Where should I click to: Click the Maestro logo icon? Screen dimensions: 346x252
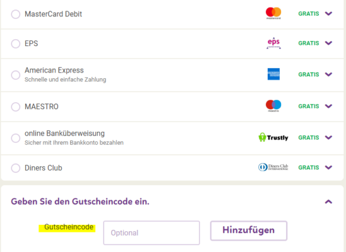(274, 106)
